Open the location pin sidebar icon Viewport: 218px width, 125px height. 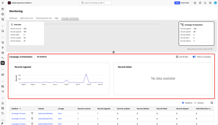click(x=3, y=48)
